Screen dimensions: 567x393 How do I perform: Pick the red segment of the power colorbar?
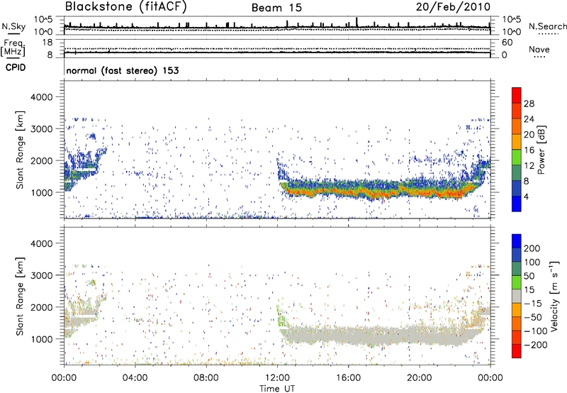click(517, 96)
